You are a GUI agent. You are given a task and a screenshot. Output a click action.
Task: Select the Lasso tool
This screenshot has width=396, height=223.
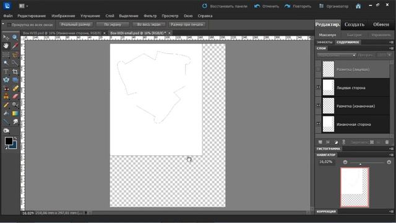pyautogui.click(x=15, y=55)
